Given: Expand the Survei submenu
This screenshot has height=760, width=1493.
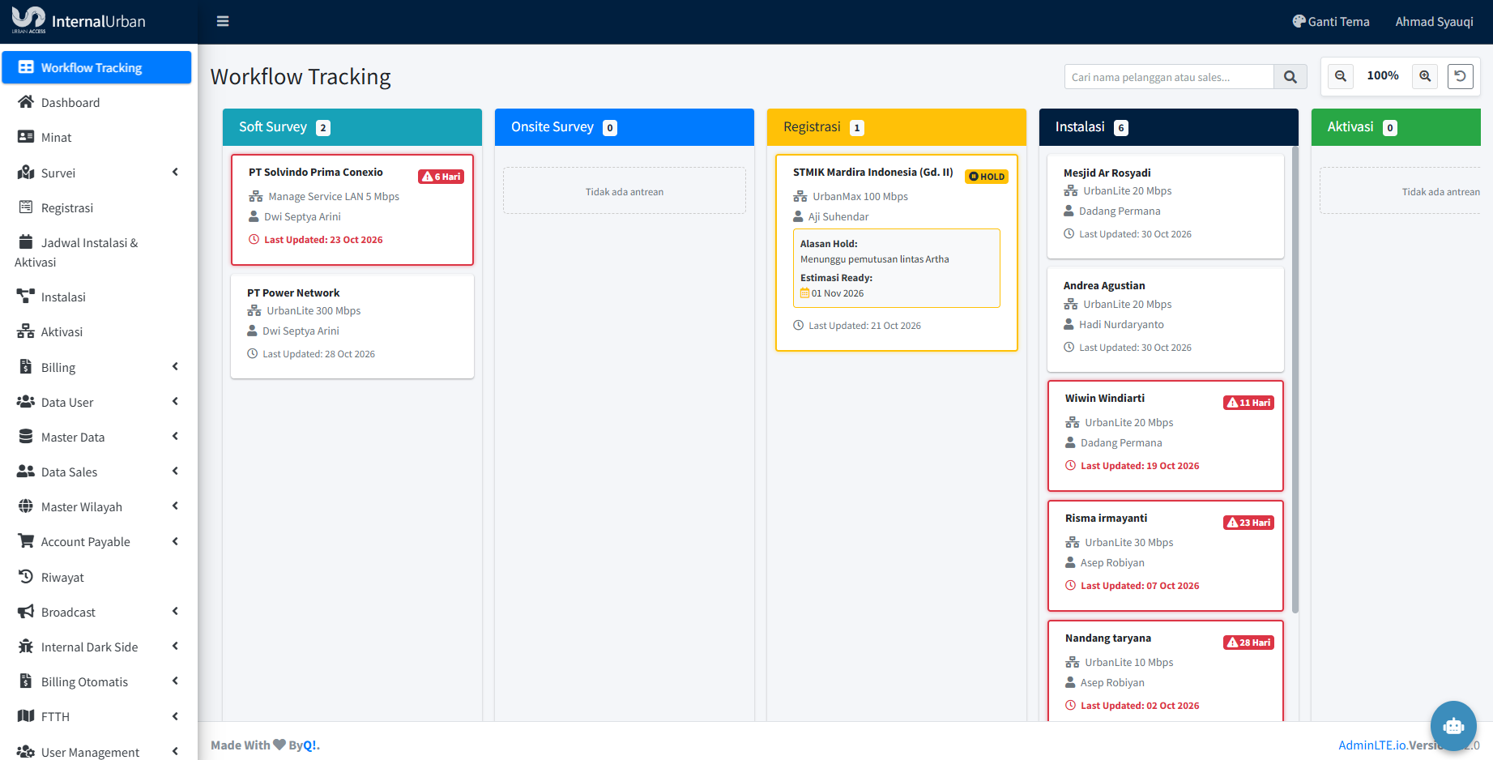Looking at the screenshot, I should tap(97, 173).
